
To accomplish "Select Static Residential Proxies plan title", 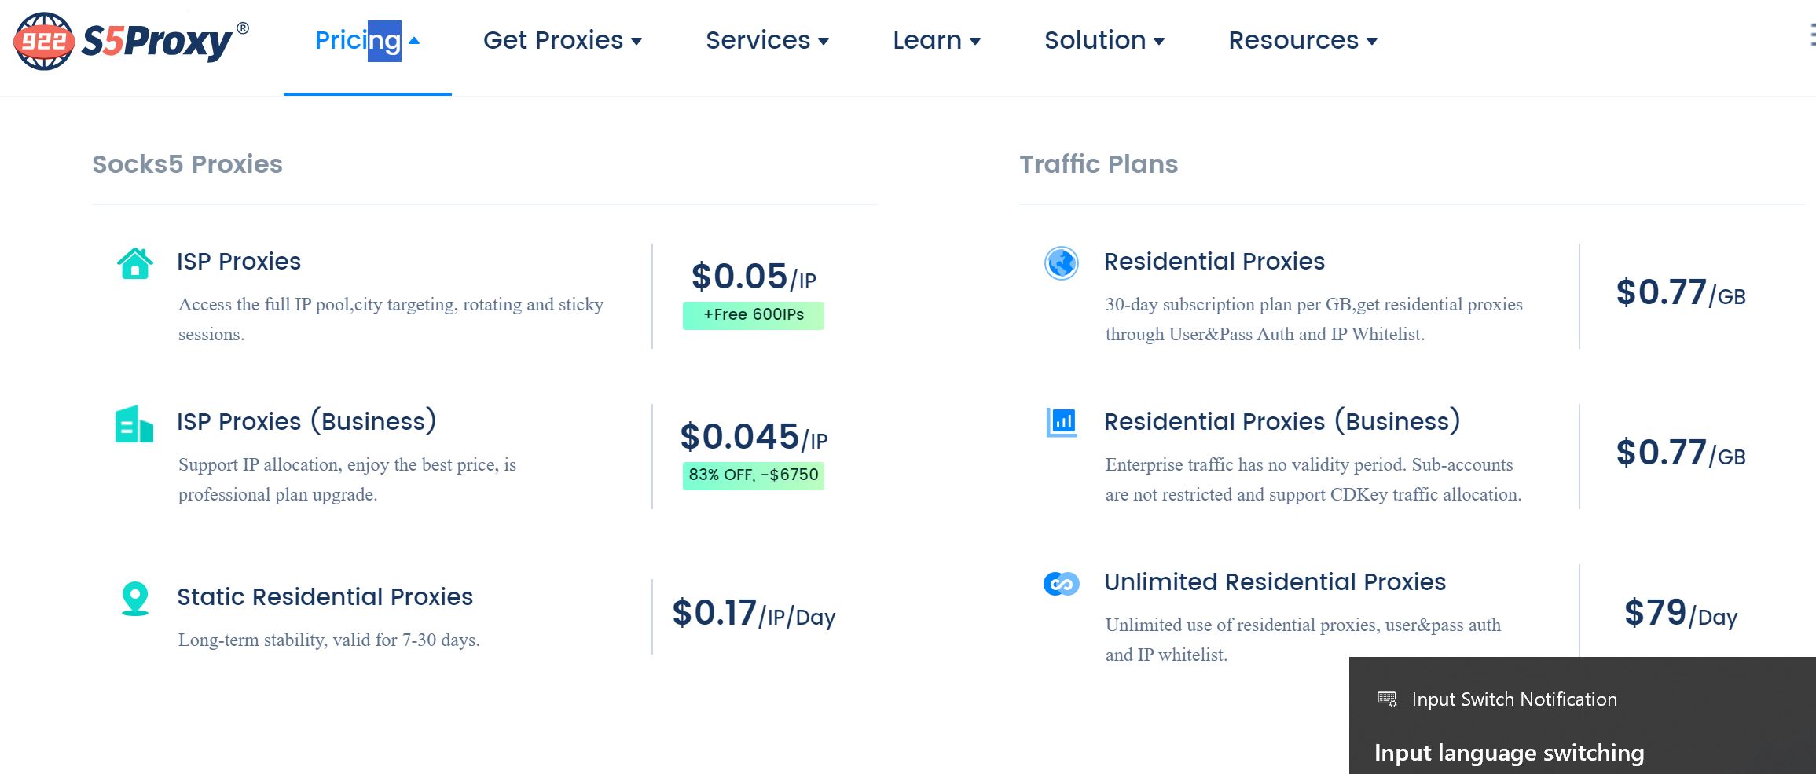I will (x=325, y=597).
